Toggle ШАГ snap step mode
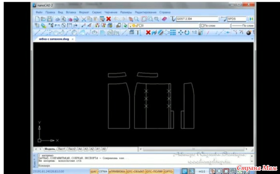This screenshot has height=174, width=280. tap(94, 171)
